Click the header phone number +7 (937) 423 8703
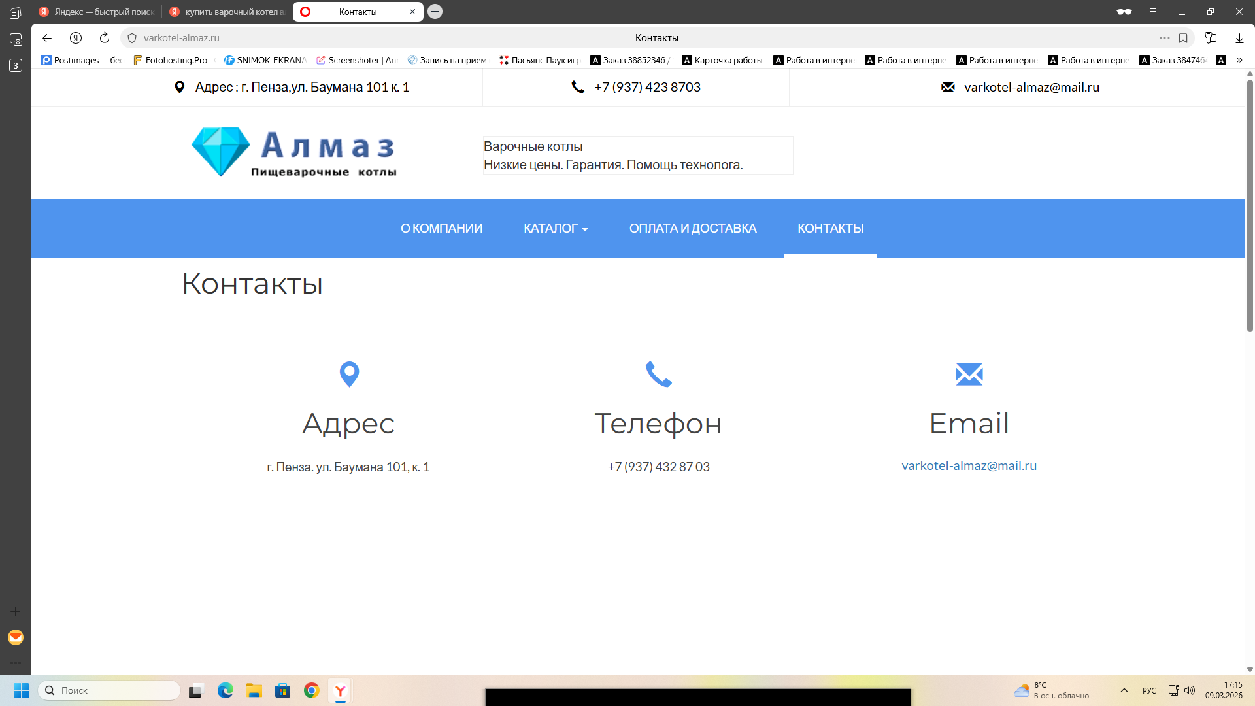1255x706 pixels. (x=646, y=87)
